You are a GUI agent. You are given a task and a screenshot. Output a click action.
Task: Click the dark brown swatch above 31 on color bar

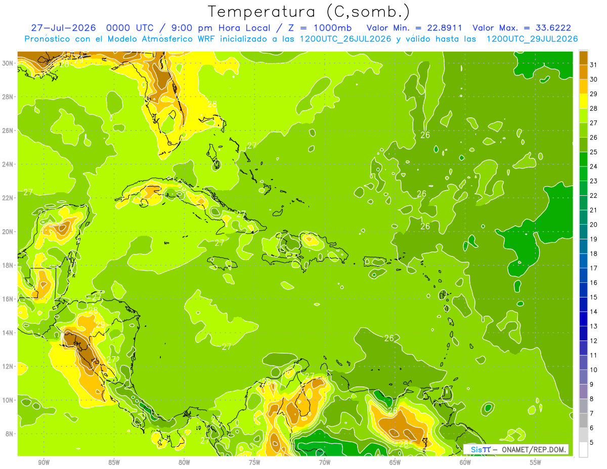[x=583, y=58]
